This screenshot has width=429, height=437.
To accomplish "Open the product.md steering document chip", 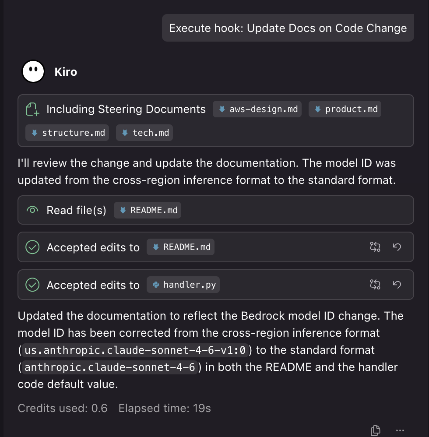I will [x=345, y=109].
